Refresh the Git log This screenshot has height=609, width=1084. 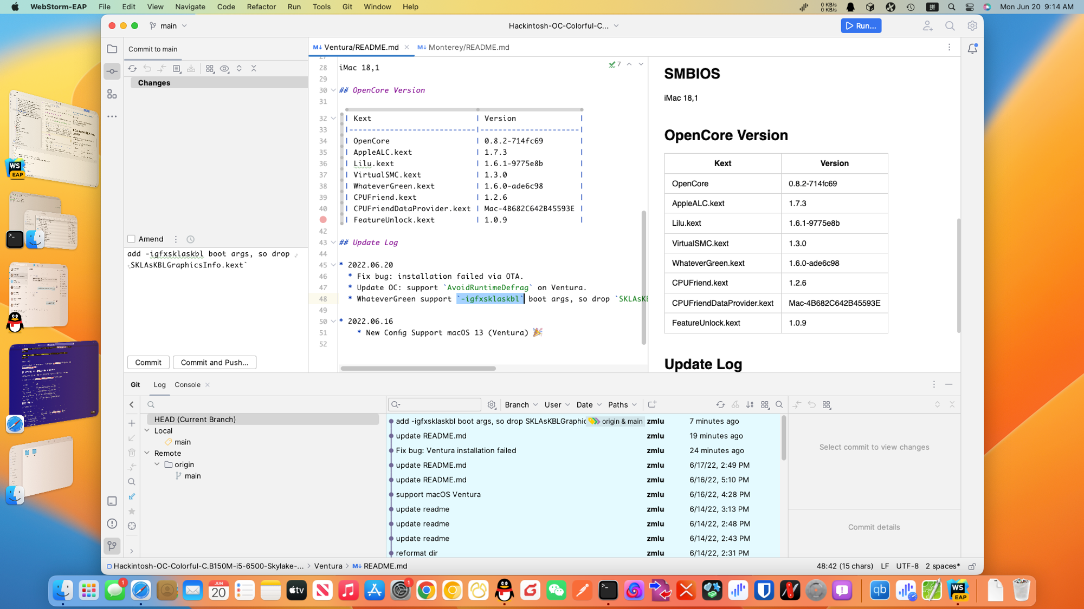[720, 405]
